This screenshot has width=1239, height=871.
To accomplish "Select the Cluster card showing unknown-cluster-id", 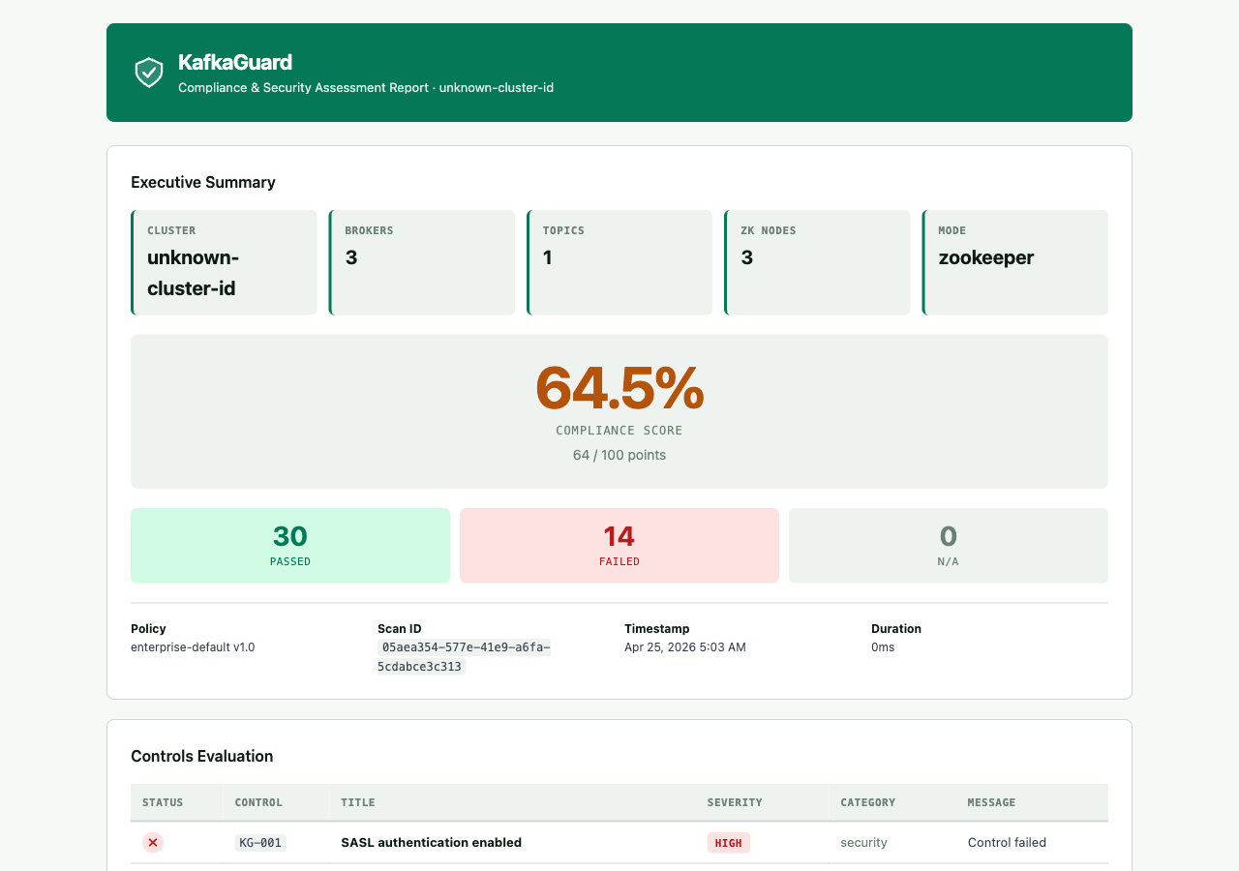I will pyautogui.click(x=224, y=262).
